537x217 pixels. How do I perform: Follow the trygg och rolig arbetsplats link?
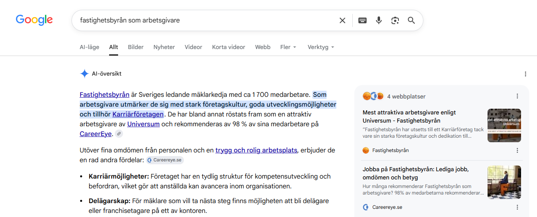pos(256,150)
